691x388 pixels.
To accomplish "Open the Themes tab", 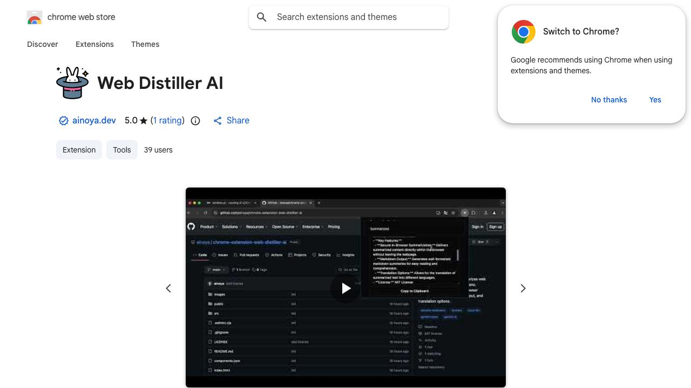I will [145, 44].
